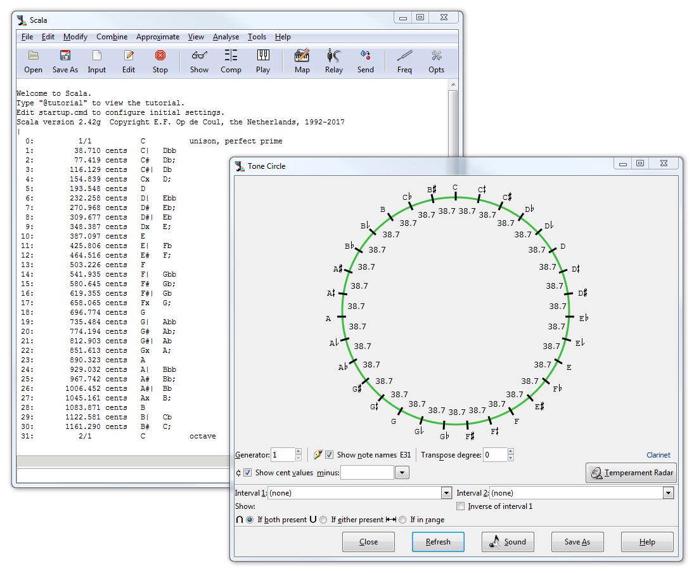This screenshot has height=573, width=694.
Task: Expand the Interval 2 dropdown
Action: (668, 493)
